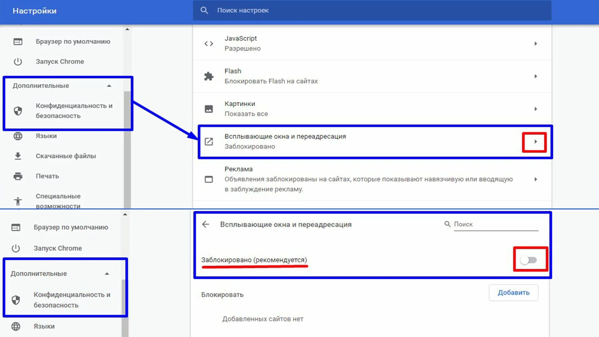This screenshot has width=599, height=337.
Task: Click the download icon near Скачанные файлы
Action: click(x=18, y=156)
